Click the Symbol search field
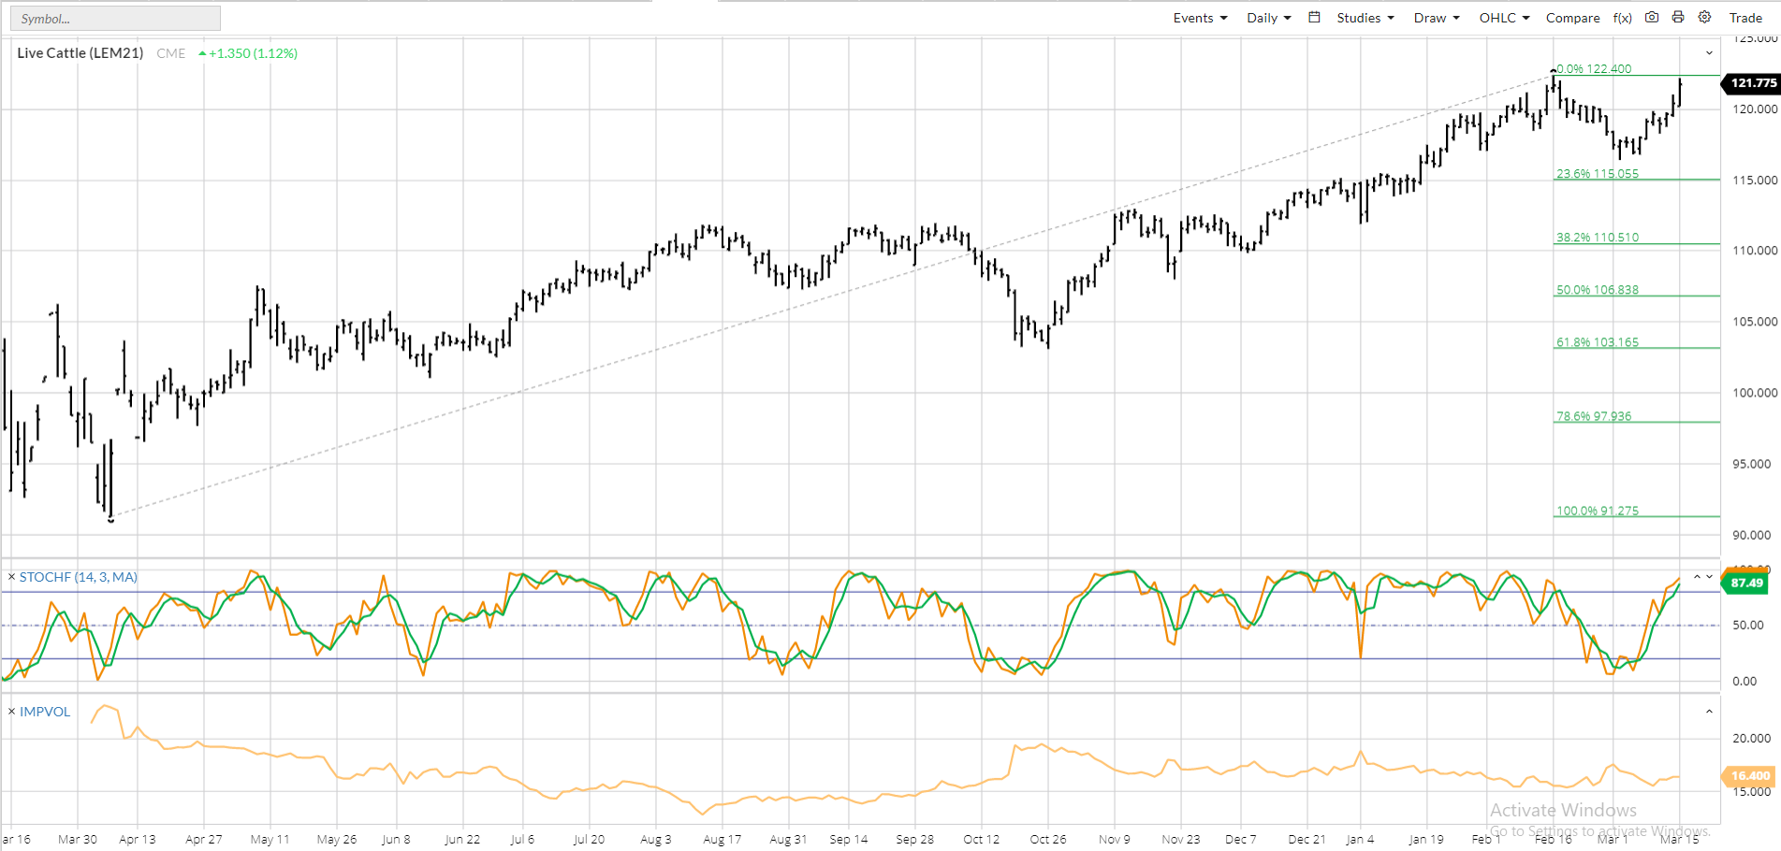 click(x=116, y=19)
